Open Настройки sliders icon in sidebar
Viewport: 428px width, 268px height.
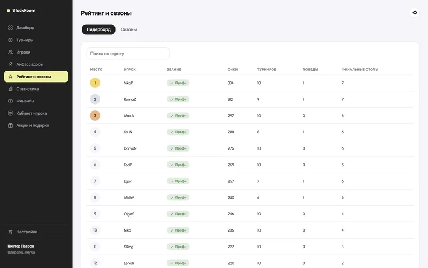[10, 232]
